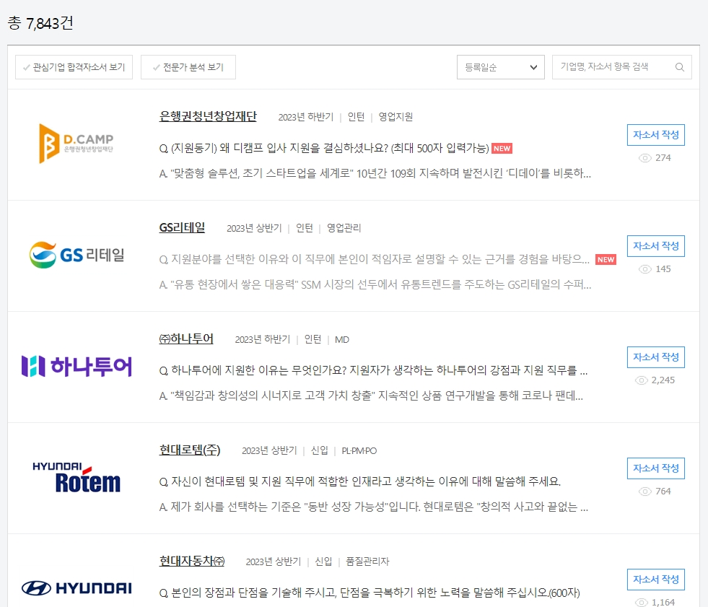Open the 하나투어 company logo

pyautogui.click(x=77, y=366)
